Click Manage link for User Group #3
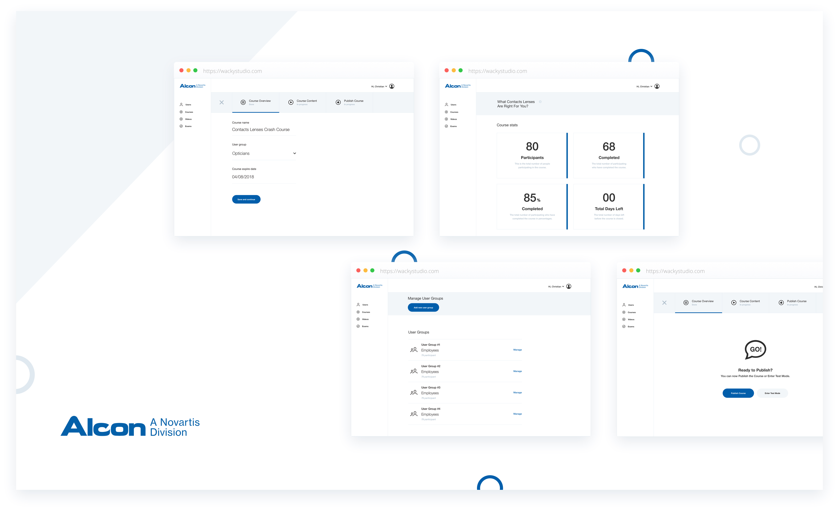 coord(517,393)
